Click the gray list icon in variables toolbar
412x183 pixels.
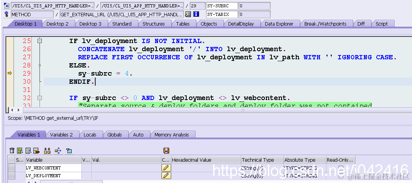pos(28,150)
